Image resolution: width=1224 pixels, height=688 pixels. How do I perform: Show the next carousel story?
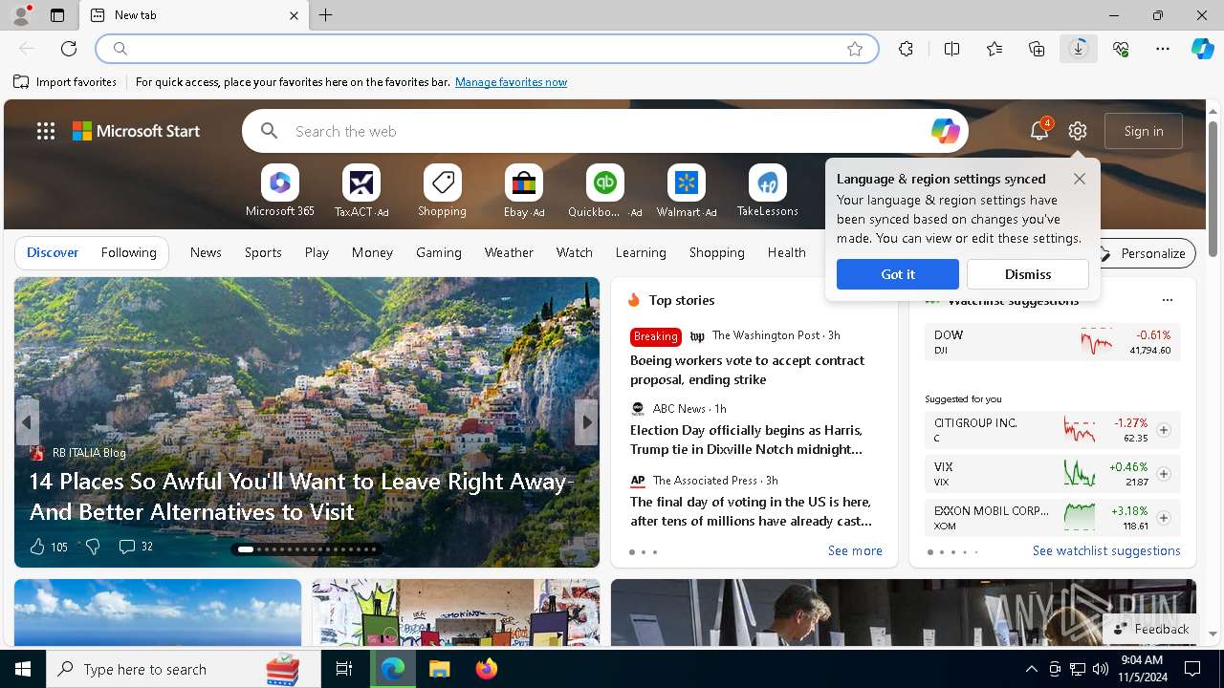pyautogui.click(x=586, y=422)
